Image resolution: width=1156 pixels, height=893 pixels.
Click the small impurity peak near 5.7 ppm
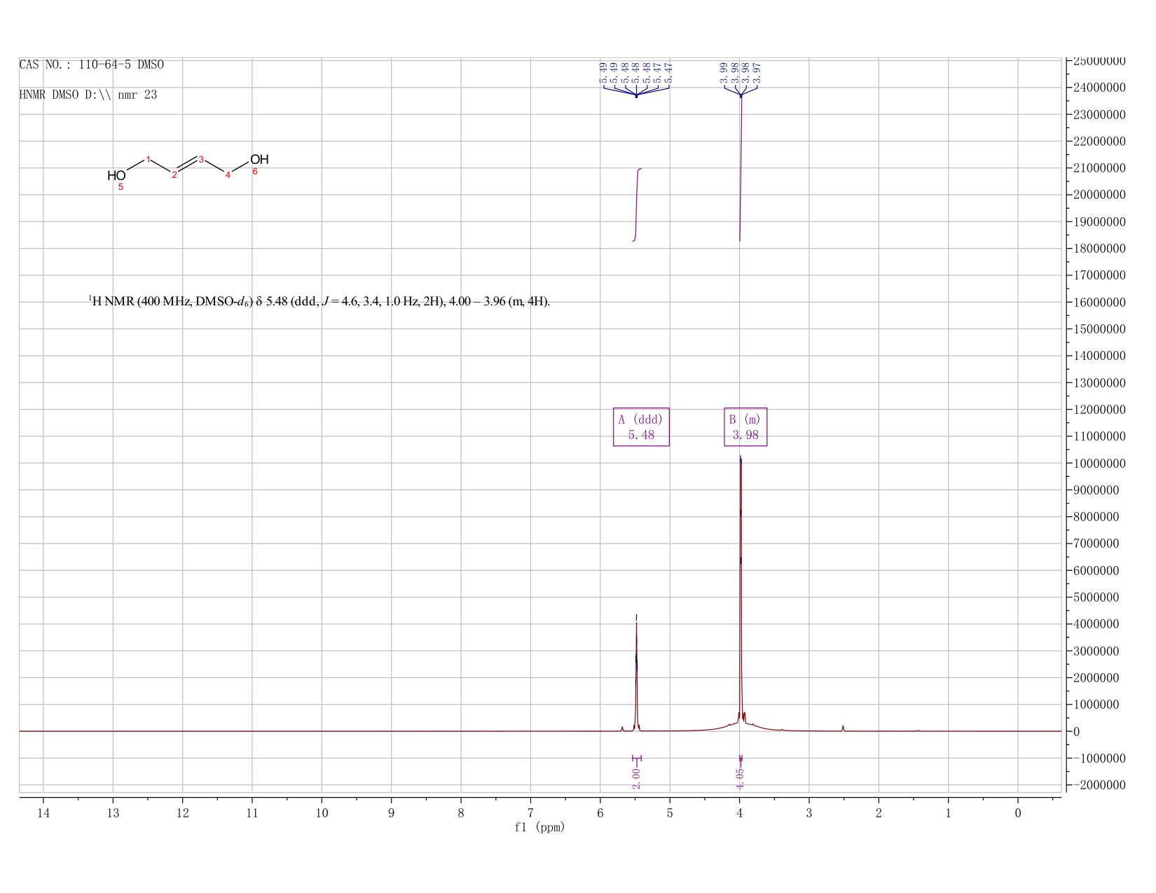pos(622,728)
